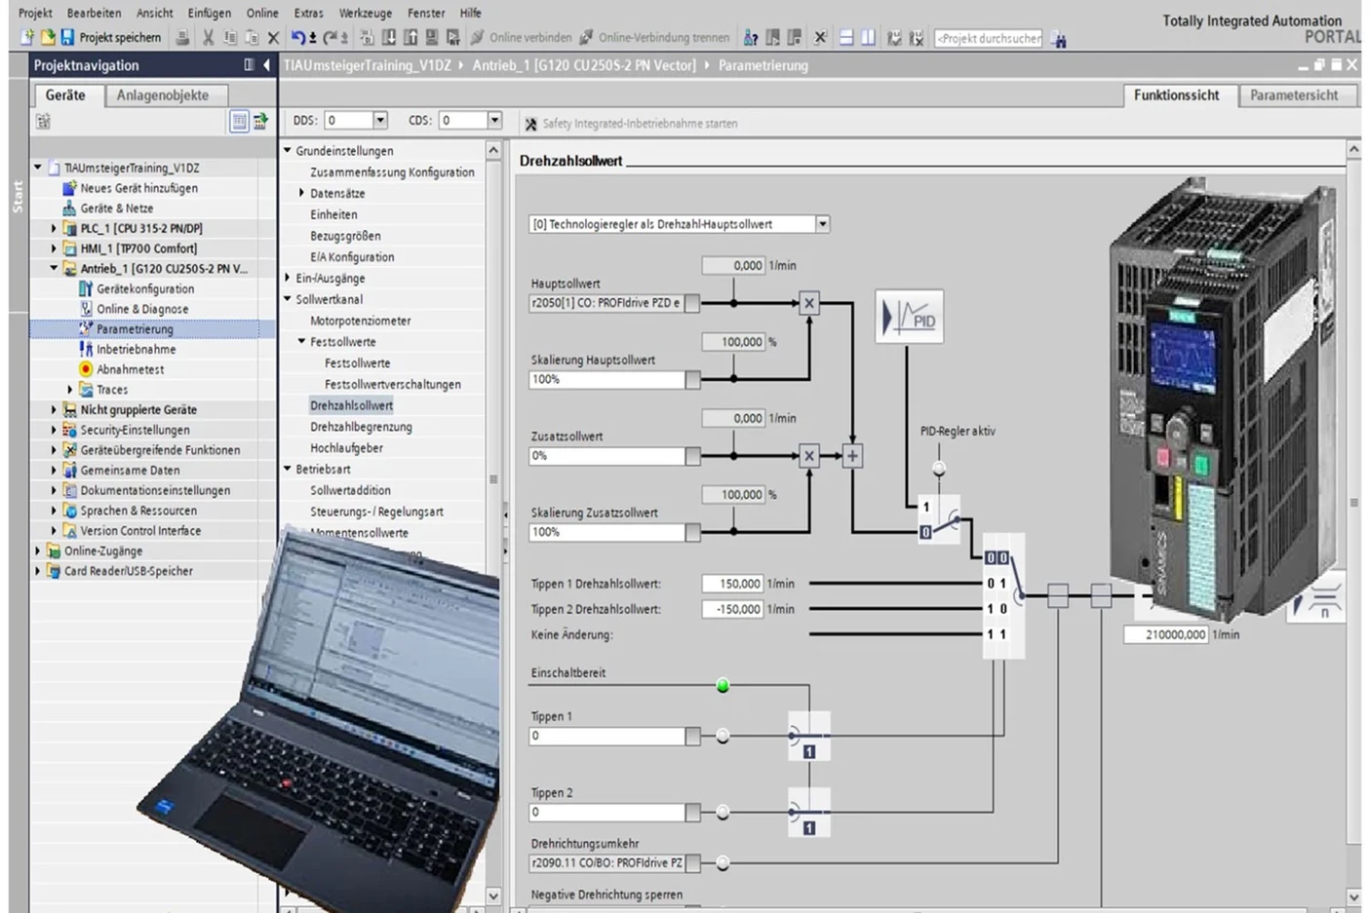Click the Projekt durchsuchen search field
This screenshot has width=1370, height=913.
point(988,38)
